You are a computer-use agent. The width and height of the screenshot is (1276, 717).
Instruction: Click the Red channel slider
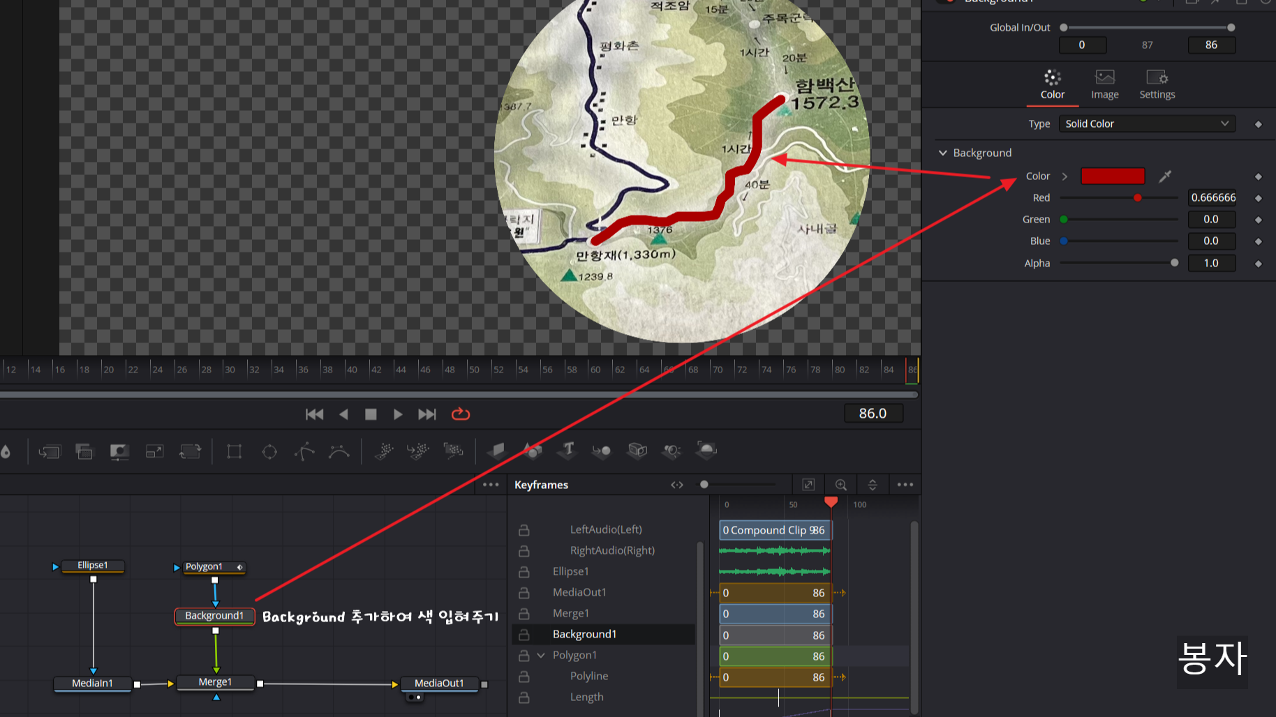[1119, 198]
